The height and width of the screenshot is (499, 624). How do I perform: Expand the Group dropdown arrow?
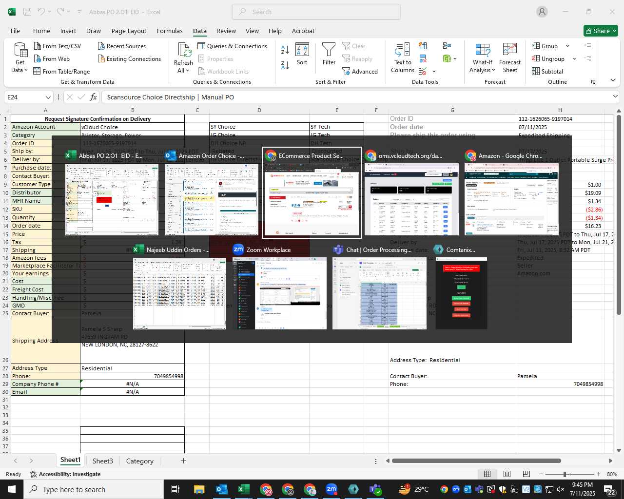[x=567, y=46]
